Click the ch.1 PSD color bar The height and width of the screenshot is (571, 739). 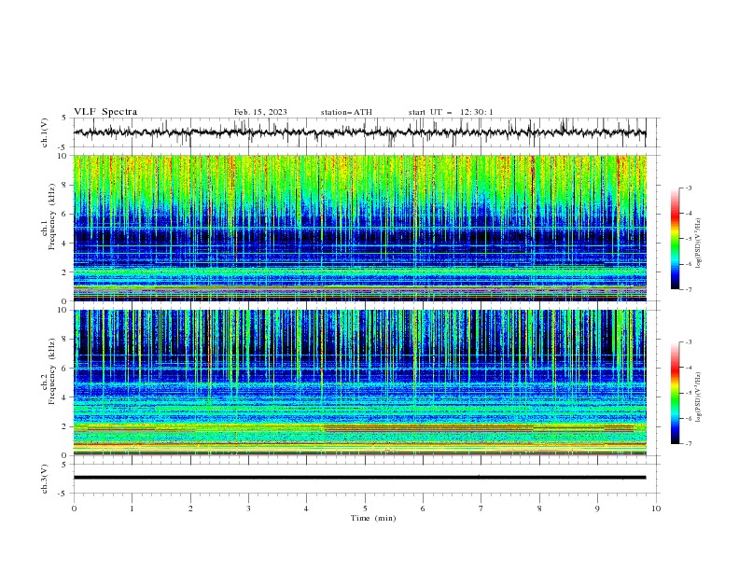click(x=676, y=238)
